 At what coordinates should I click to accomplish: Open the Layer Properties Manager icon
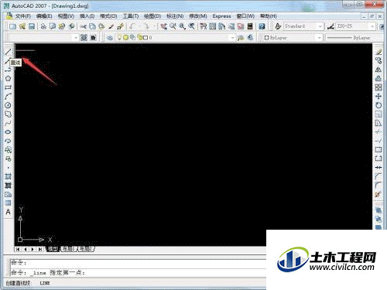[x=110, y=38]
